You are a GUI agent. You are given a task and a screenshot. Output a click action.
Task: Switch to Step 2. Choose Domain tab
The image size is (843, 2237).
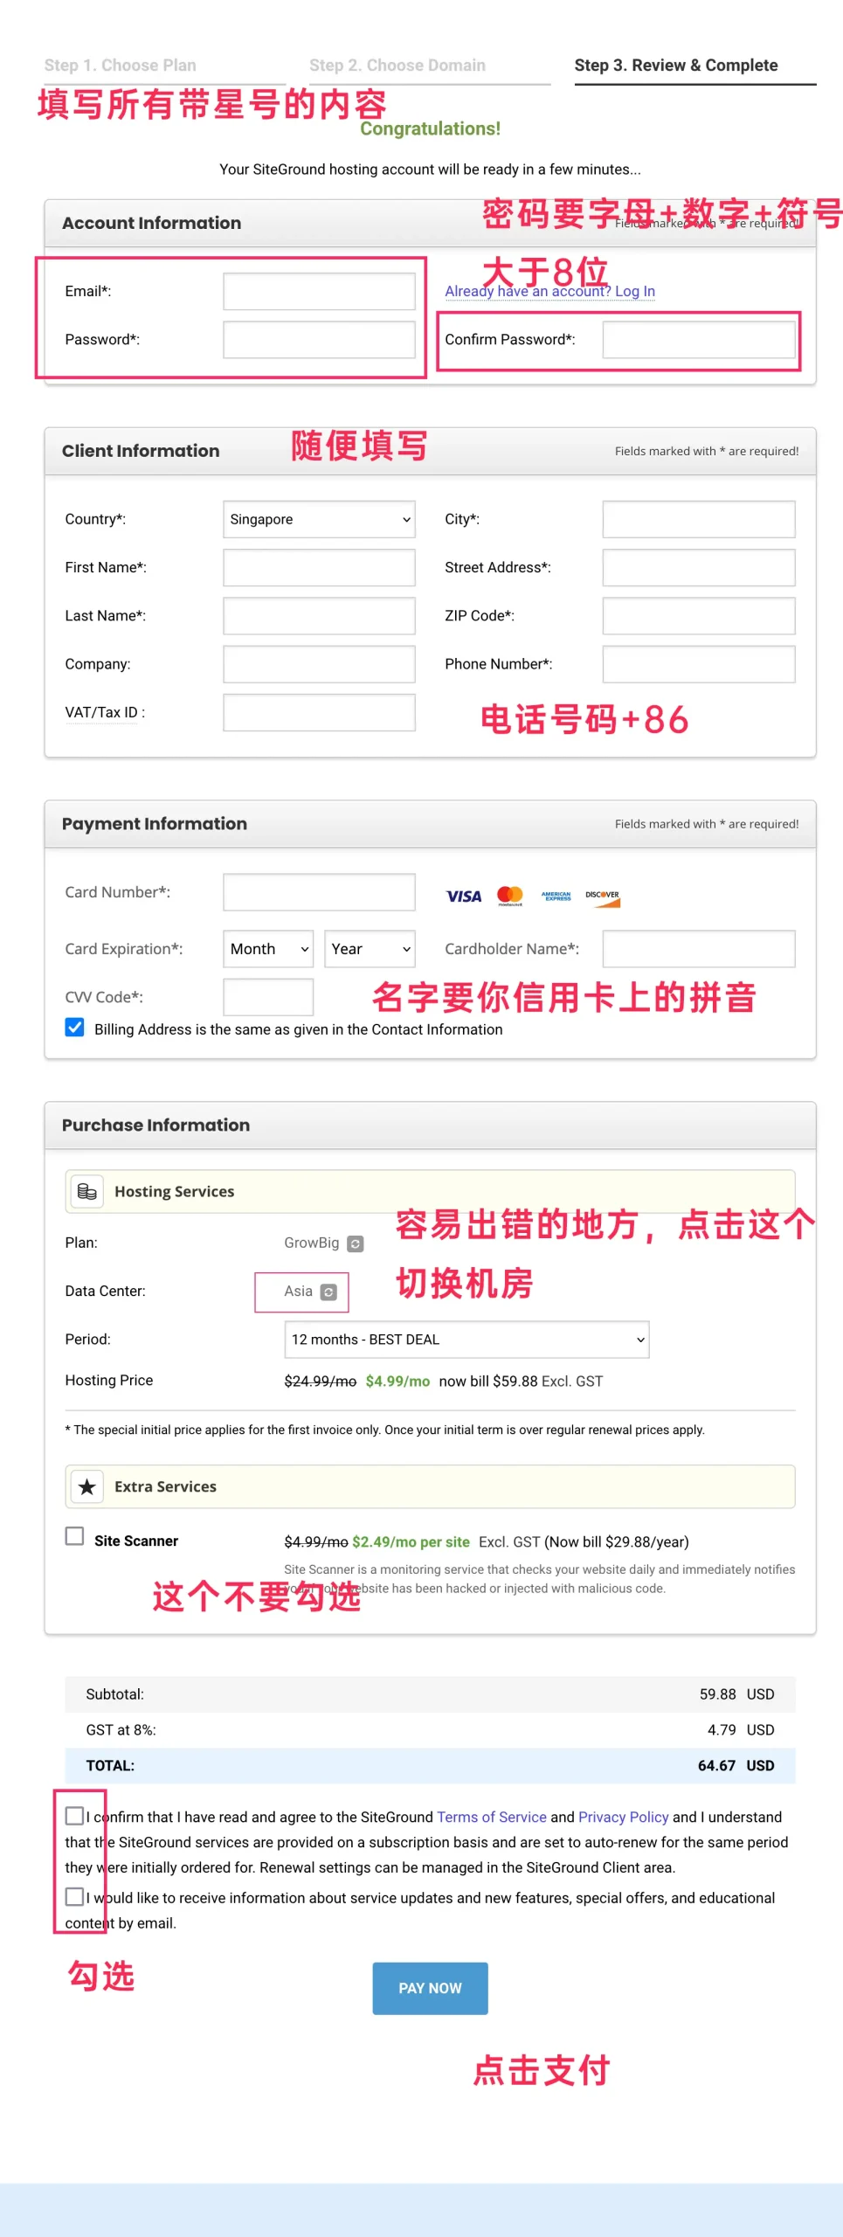coord(397,66)
